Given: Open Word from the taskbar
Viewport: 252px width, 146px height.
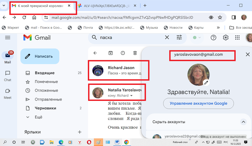Looking at the screenshot, I should [117, 142].
